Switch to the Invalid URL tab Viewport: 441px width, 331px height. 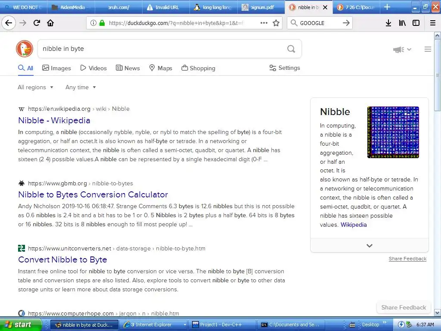(166, 7)
